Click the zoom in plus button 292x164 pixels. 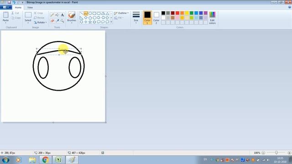[289, 153]
